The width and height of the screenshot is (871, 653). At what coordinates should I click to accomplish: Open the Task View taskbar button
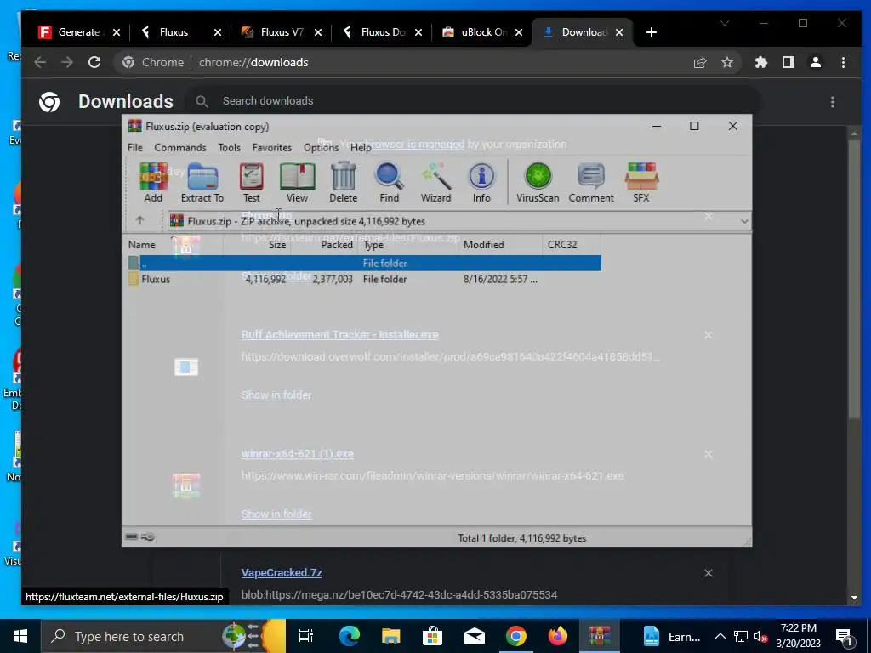pos(306,636)
